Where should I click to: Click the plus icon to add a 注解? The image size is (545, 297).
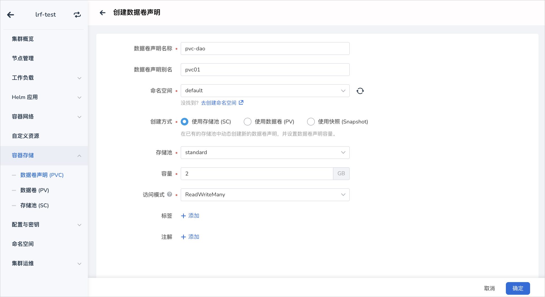(x=184, y=237)
